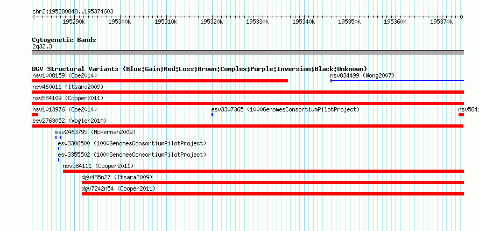
Task: Click the nsv834499 (Wong2007) label
Action: [362, 75]
